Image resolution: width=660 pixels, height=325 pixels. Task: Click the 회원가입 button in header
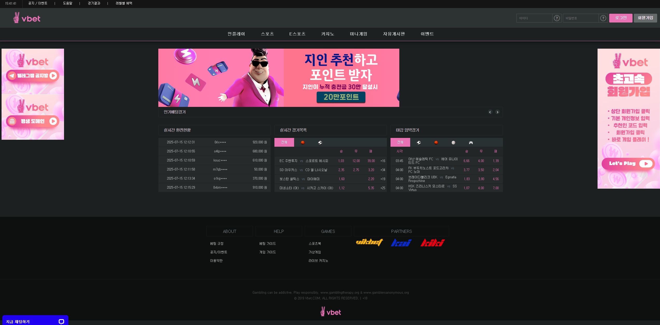coord(645,18)
